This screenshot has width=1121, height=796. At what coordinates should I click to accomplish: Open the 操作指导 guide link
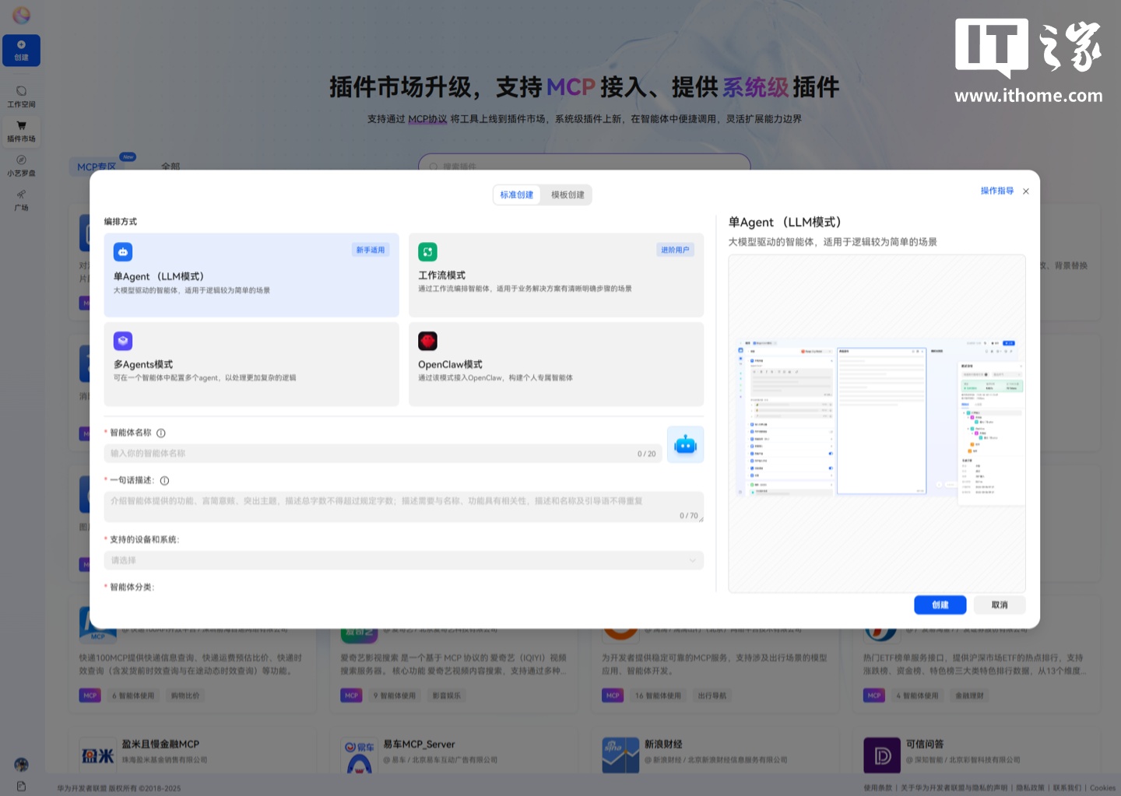996,191
